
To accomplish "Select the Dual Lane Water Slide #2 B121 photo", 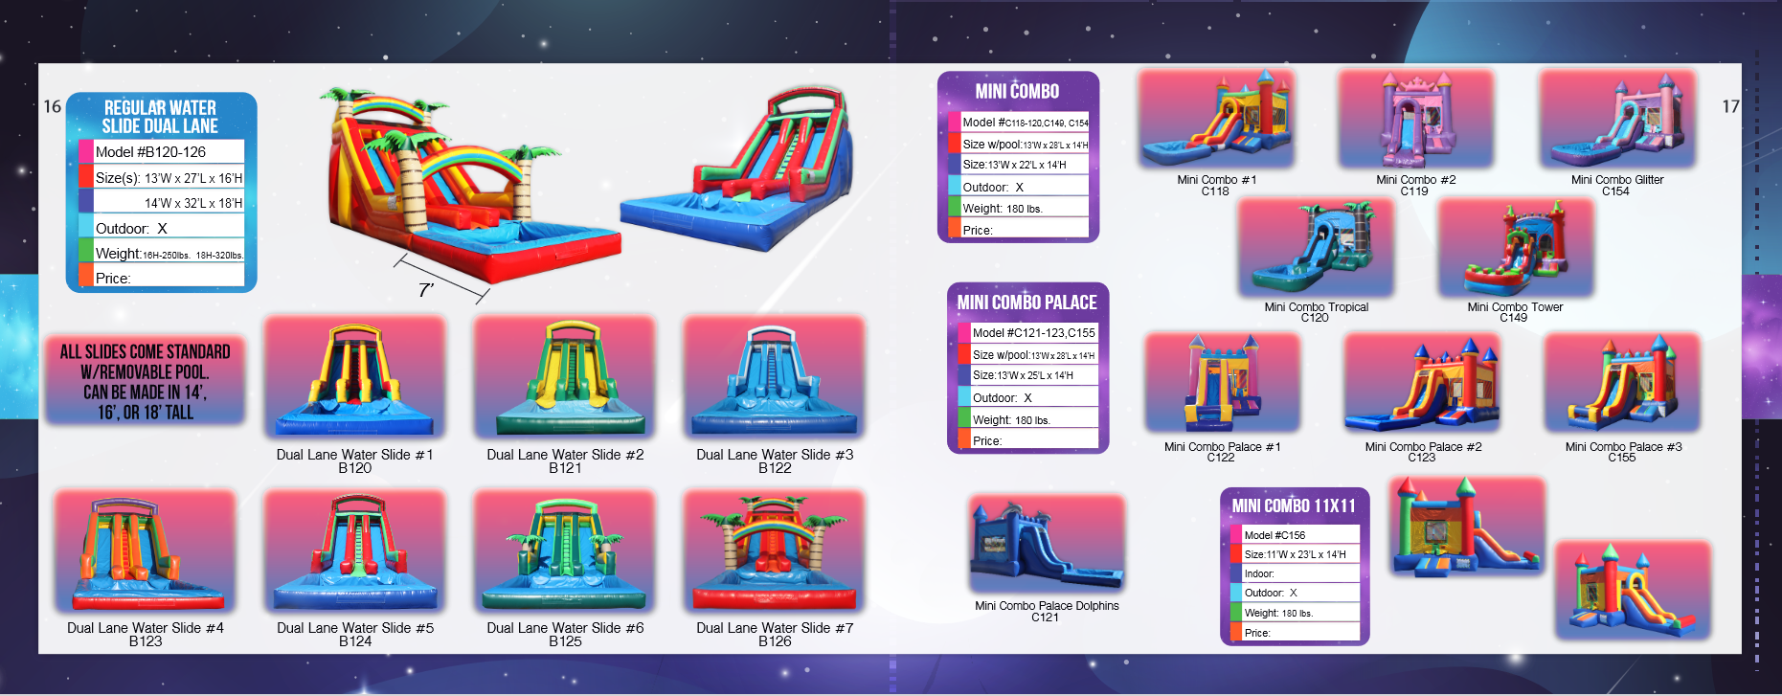I will point(565,377).
